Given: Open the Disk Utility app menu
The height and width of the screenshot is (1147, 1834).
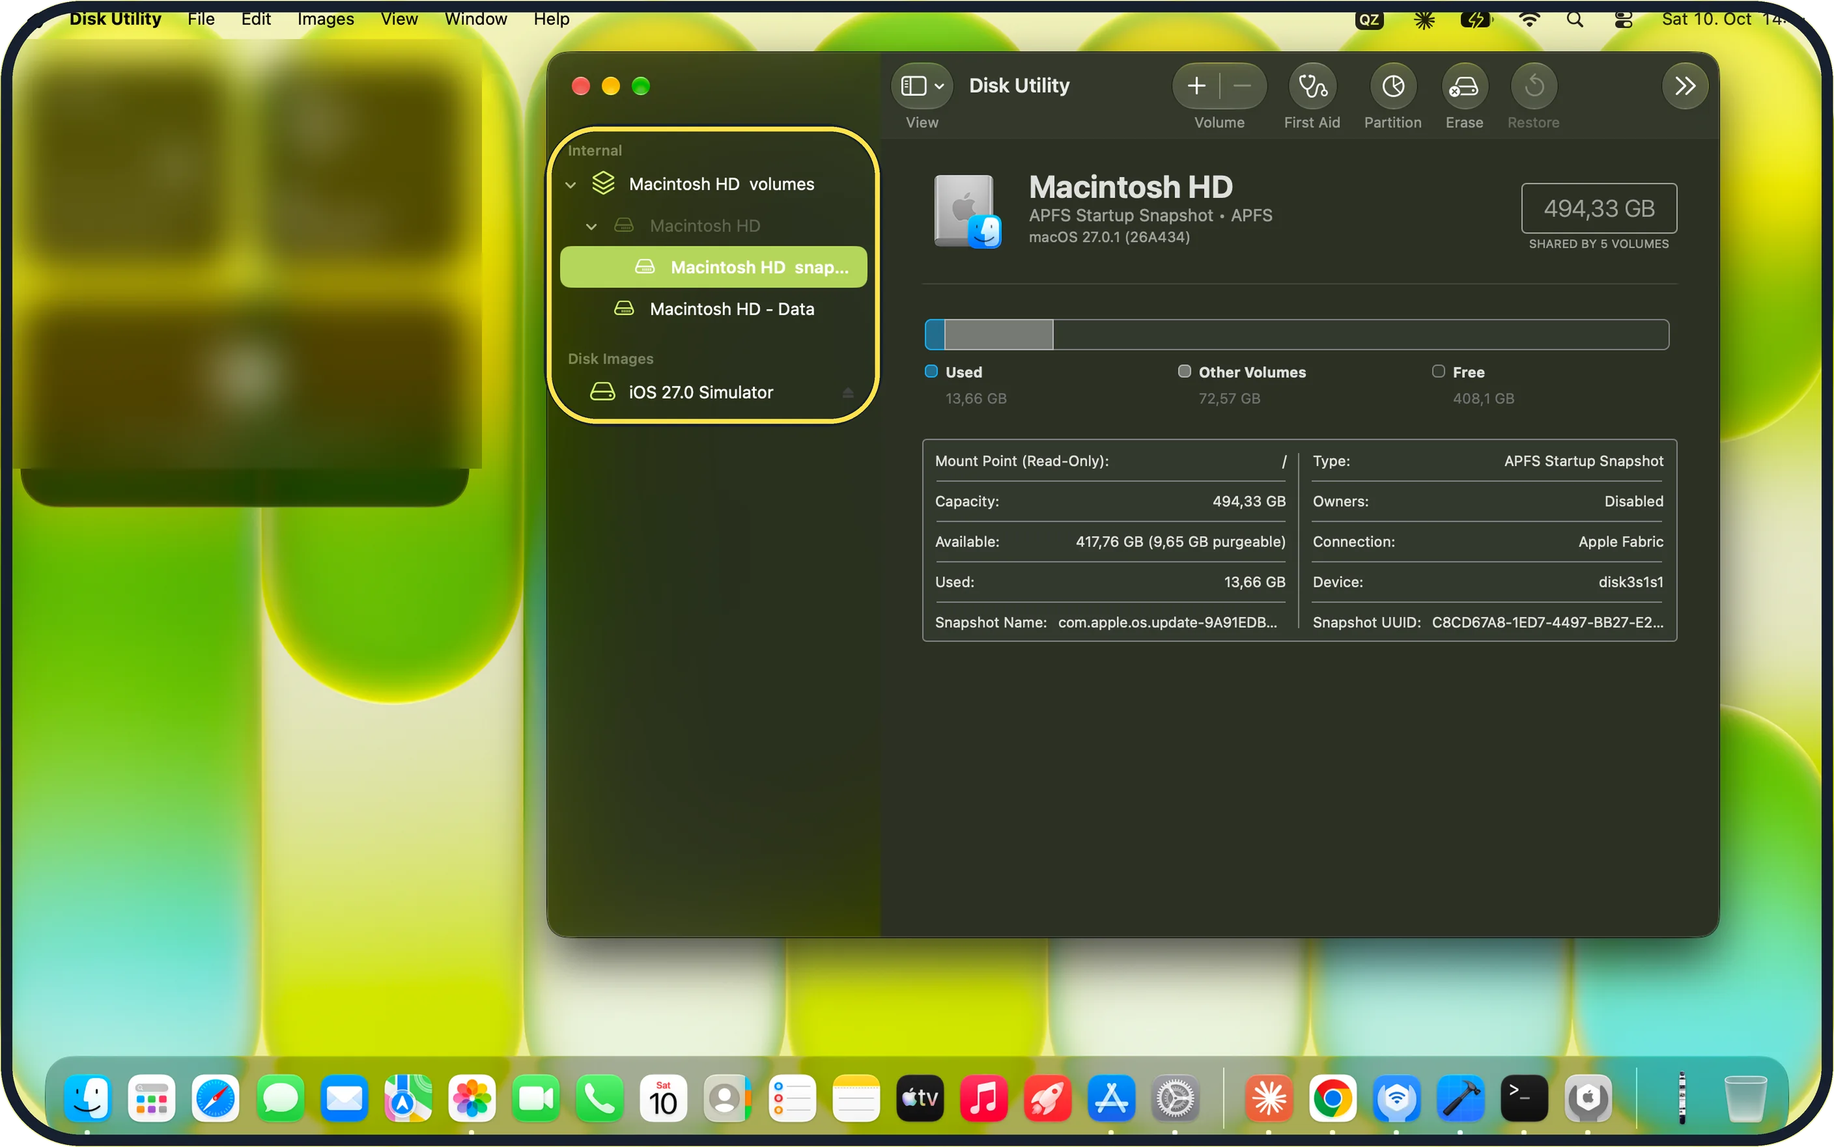Looking at the screenshot, I should click(x=115, y=19).
